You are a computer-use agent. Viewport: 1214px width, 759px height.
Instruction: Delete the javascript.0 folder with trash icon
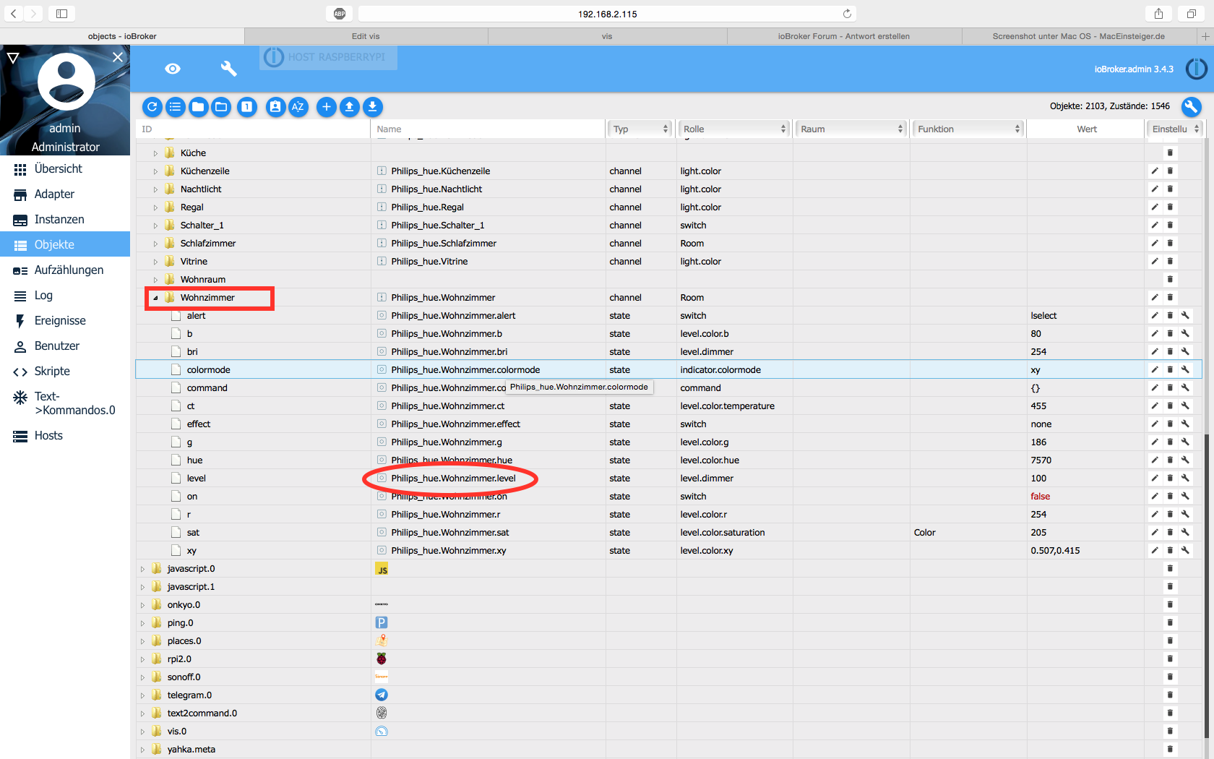(1170, 569)
